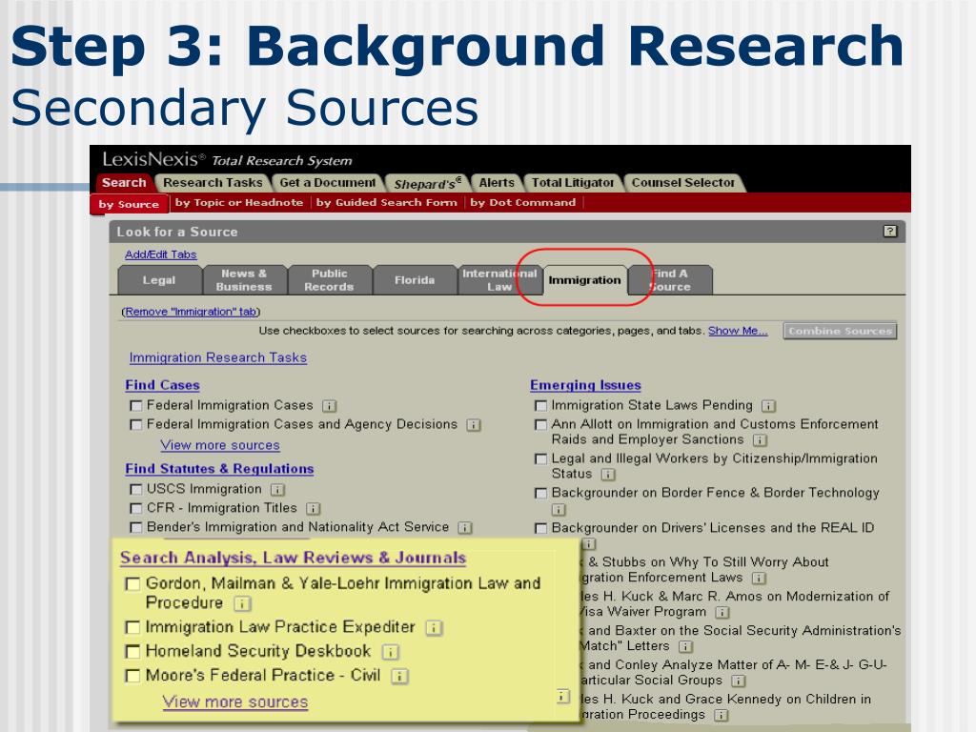Image resolution: width=976 pixels, height=732 pixels.
Task: Switch to the Find A Source tab
Action: point(670,280)
